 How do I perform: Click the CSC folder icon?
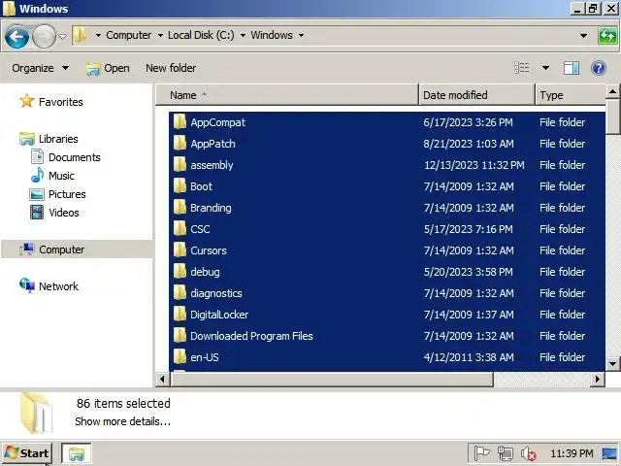click(x=180, y=229)
